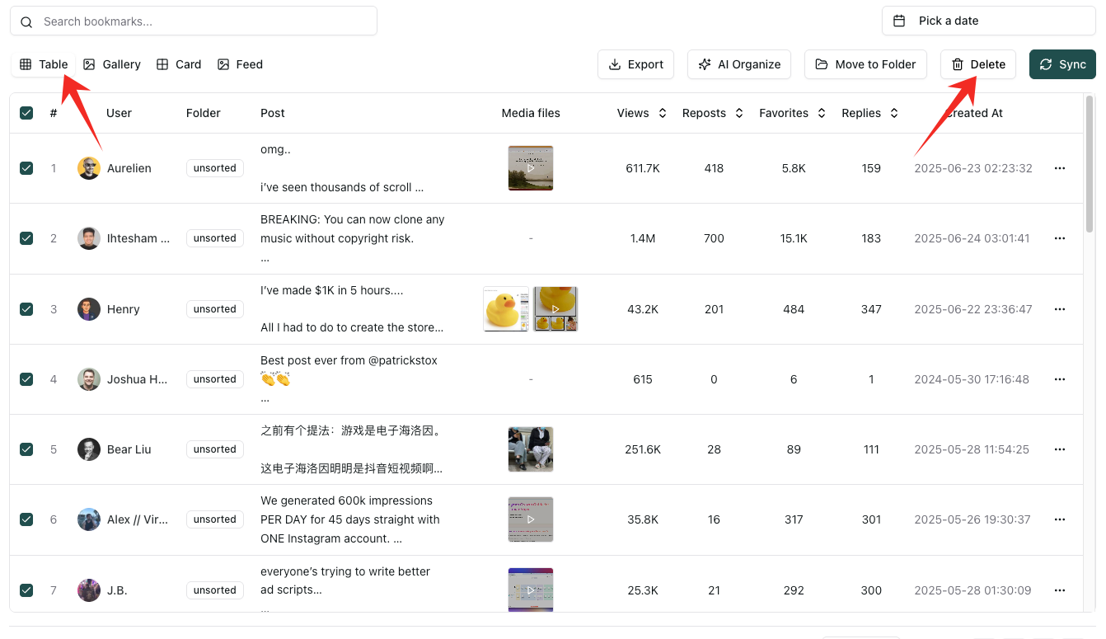
Task: Click the AI Organize button
Action: coord(739,64)
